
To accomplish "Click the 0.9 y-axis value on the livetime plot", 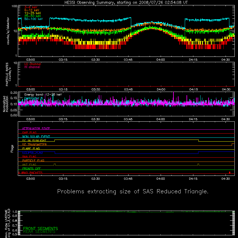I will point(15,216).
